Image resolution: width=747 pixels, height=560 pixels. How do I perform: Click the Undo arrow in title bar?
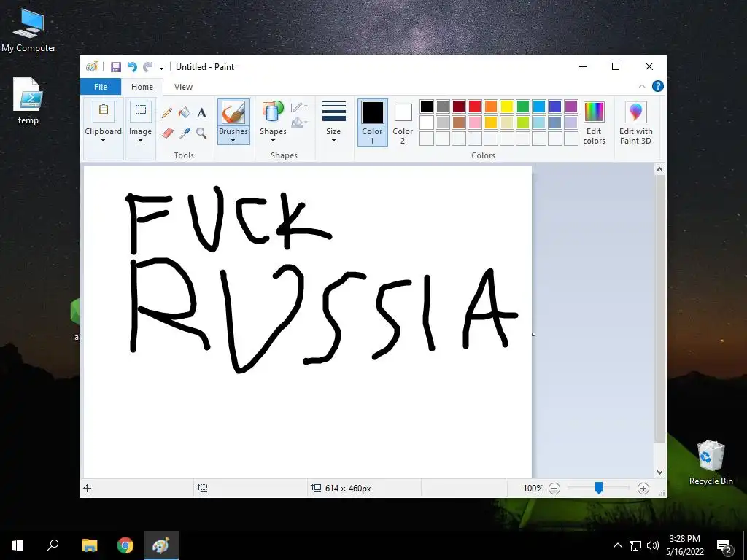(132, 67)
